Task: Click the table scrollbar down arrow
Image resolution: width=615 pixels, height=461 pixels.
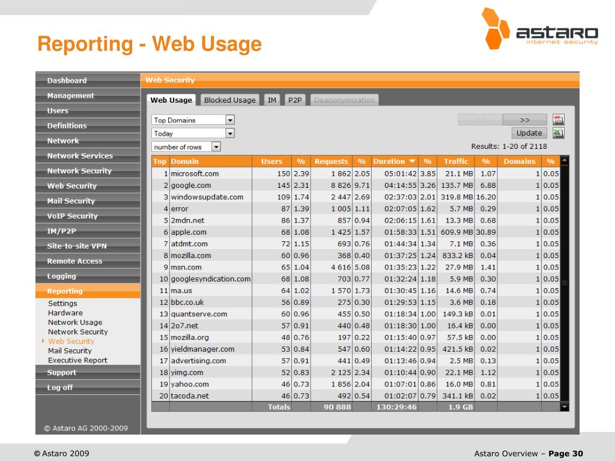Action: (x=565, y=407)
